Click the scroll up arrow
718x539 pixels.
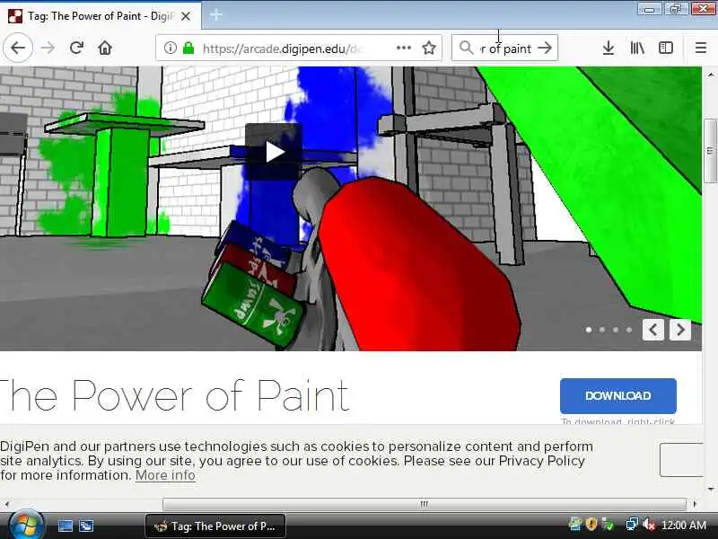coord(710,75)
